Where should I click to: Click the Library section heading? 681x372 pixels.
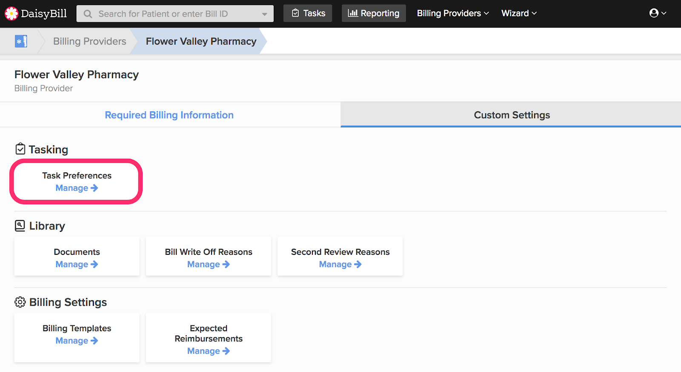point(47,226)
